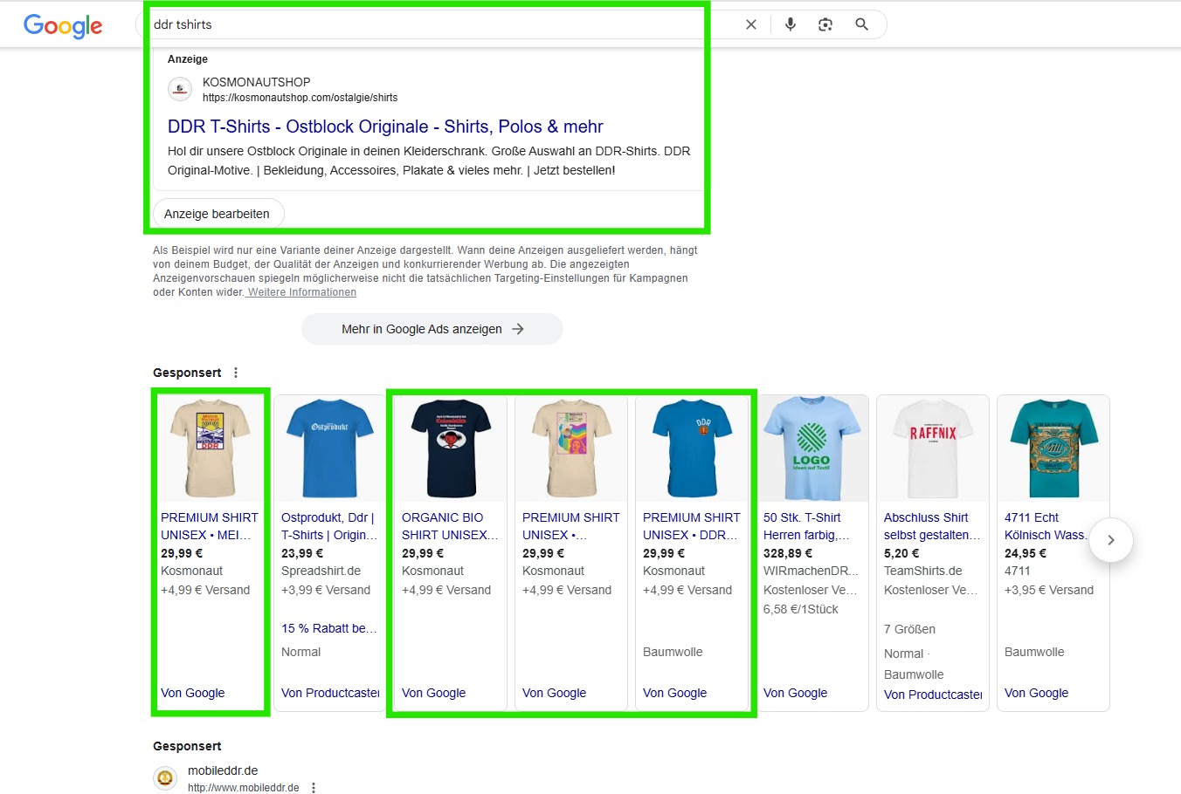Open the 50 Stk. T-Shirt Herren farbig title

[x=806, y=526]
